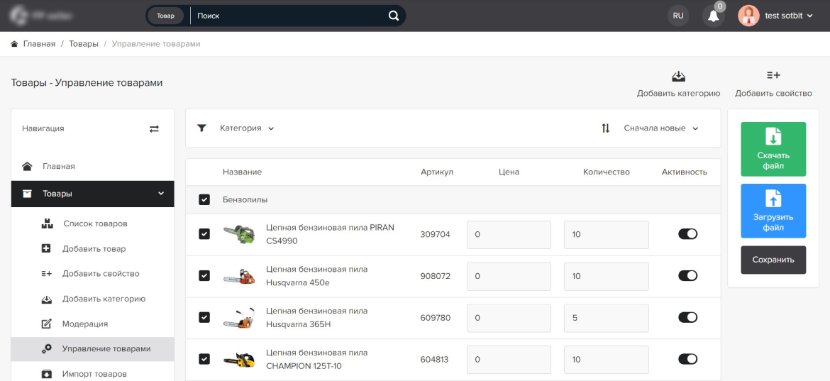This screenshot has width=830, height=381.
Task: Uncheck the PIRAN CS4990 row checkbox
Action: pyautogui.click(x=204, y=234)
